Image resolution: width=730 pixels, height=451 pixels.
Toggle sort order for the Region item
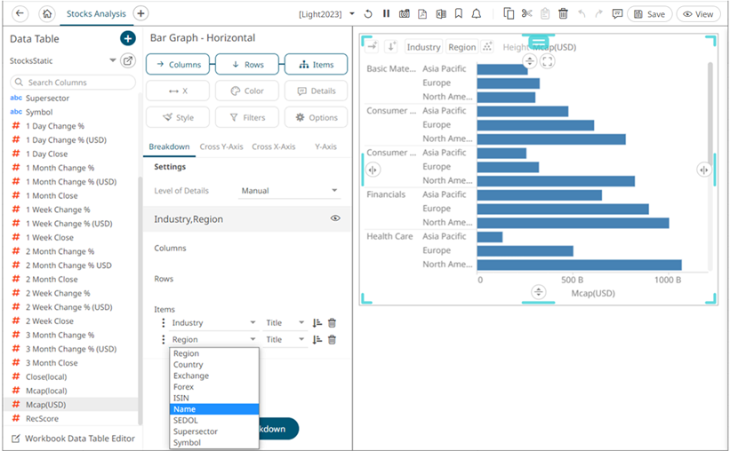coord(317,340)
